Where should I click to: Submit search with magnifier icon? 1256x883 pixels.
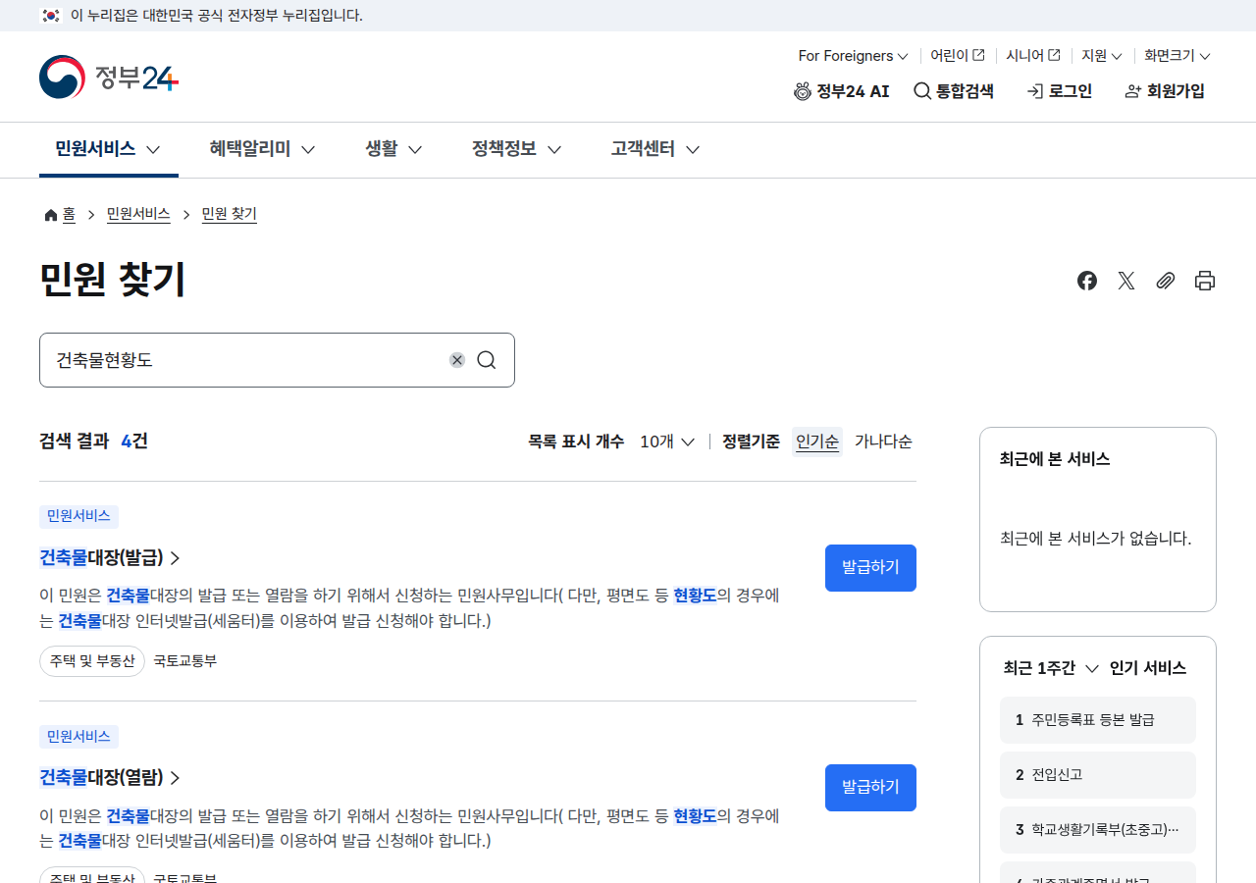point(487,360)
